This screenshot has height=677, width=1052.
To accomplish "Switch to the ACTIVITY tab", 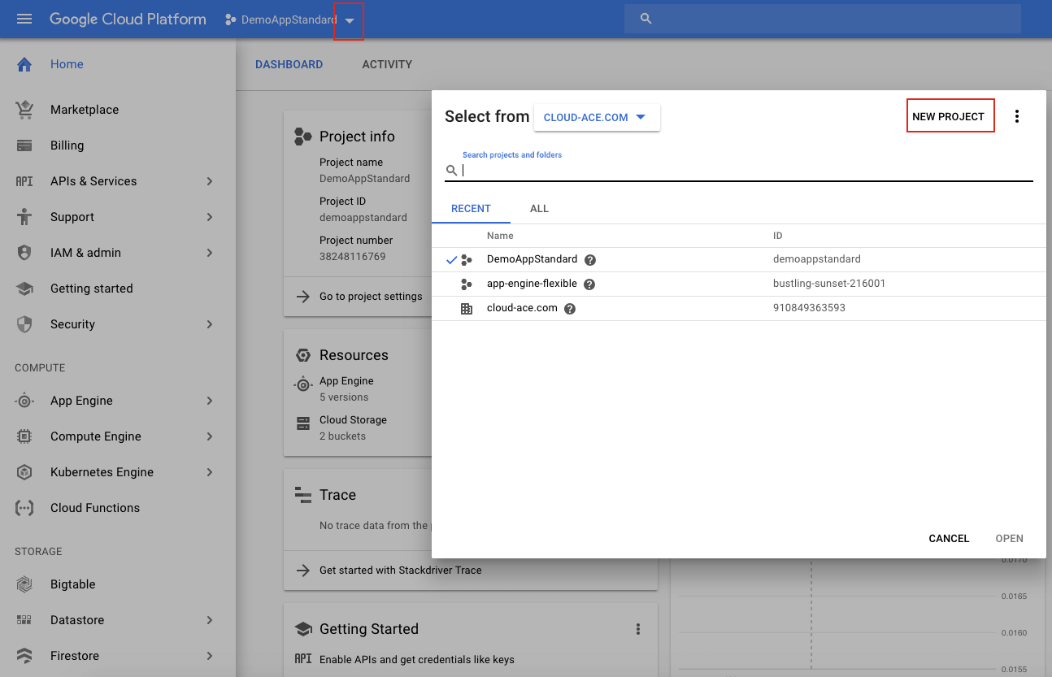I will 387,64.
